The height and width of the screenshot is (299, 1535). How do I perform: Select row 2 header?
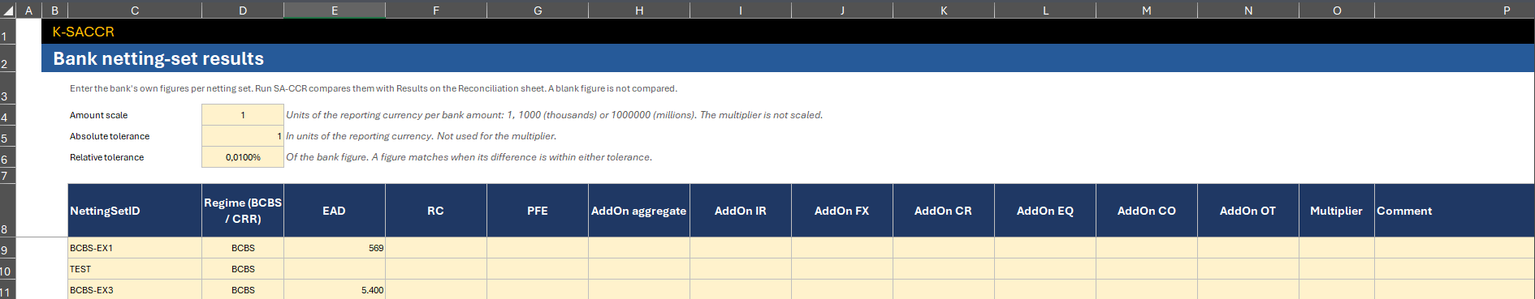pyautogui.click(x=8, y=58)
